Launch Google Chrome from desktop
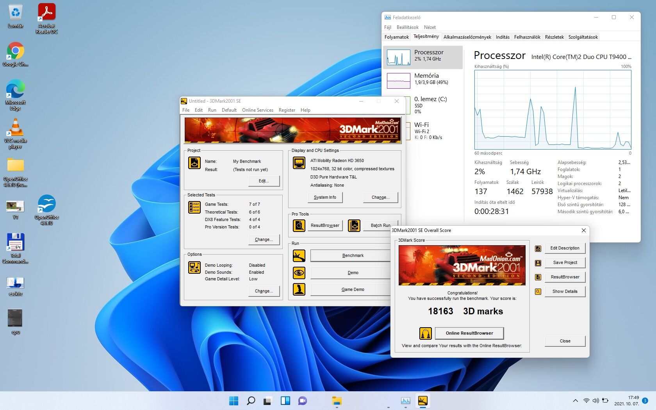 tap(15, 54)
